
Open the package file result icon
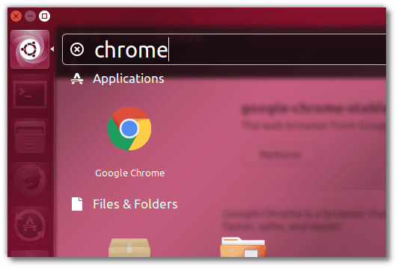(129, 247)
